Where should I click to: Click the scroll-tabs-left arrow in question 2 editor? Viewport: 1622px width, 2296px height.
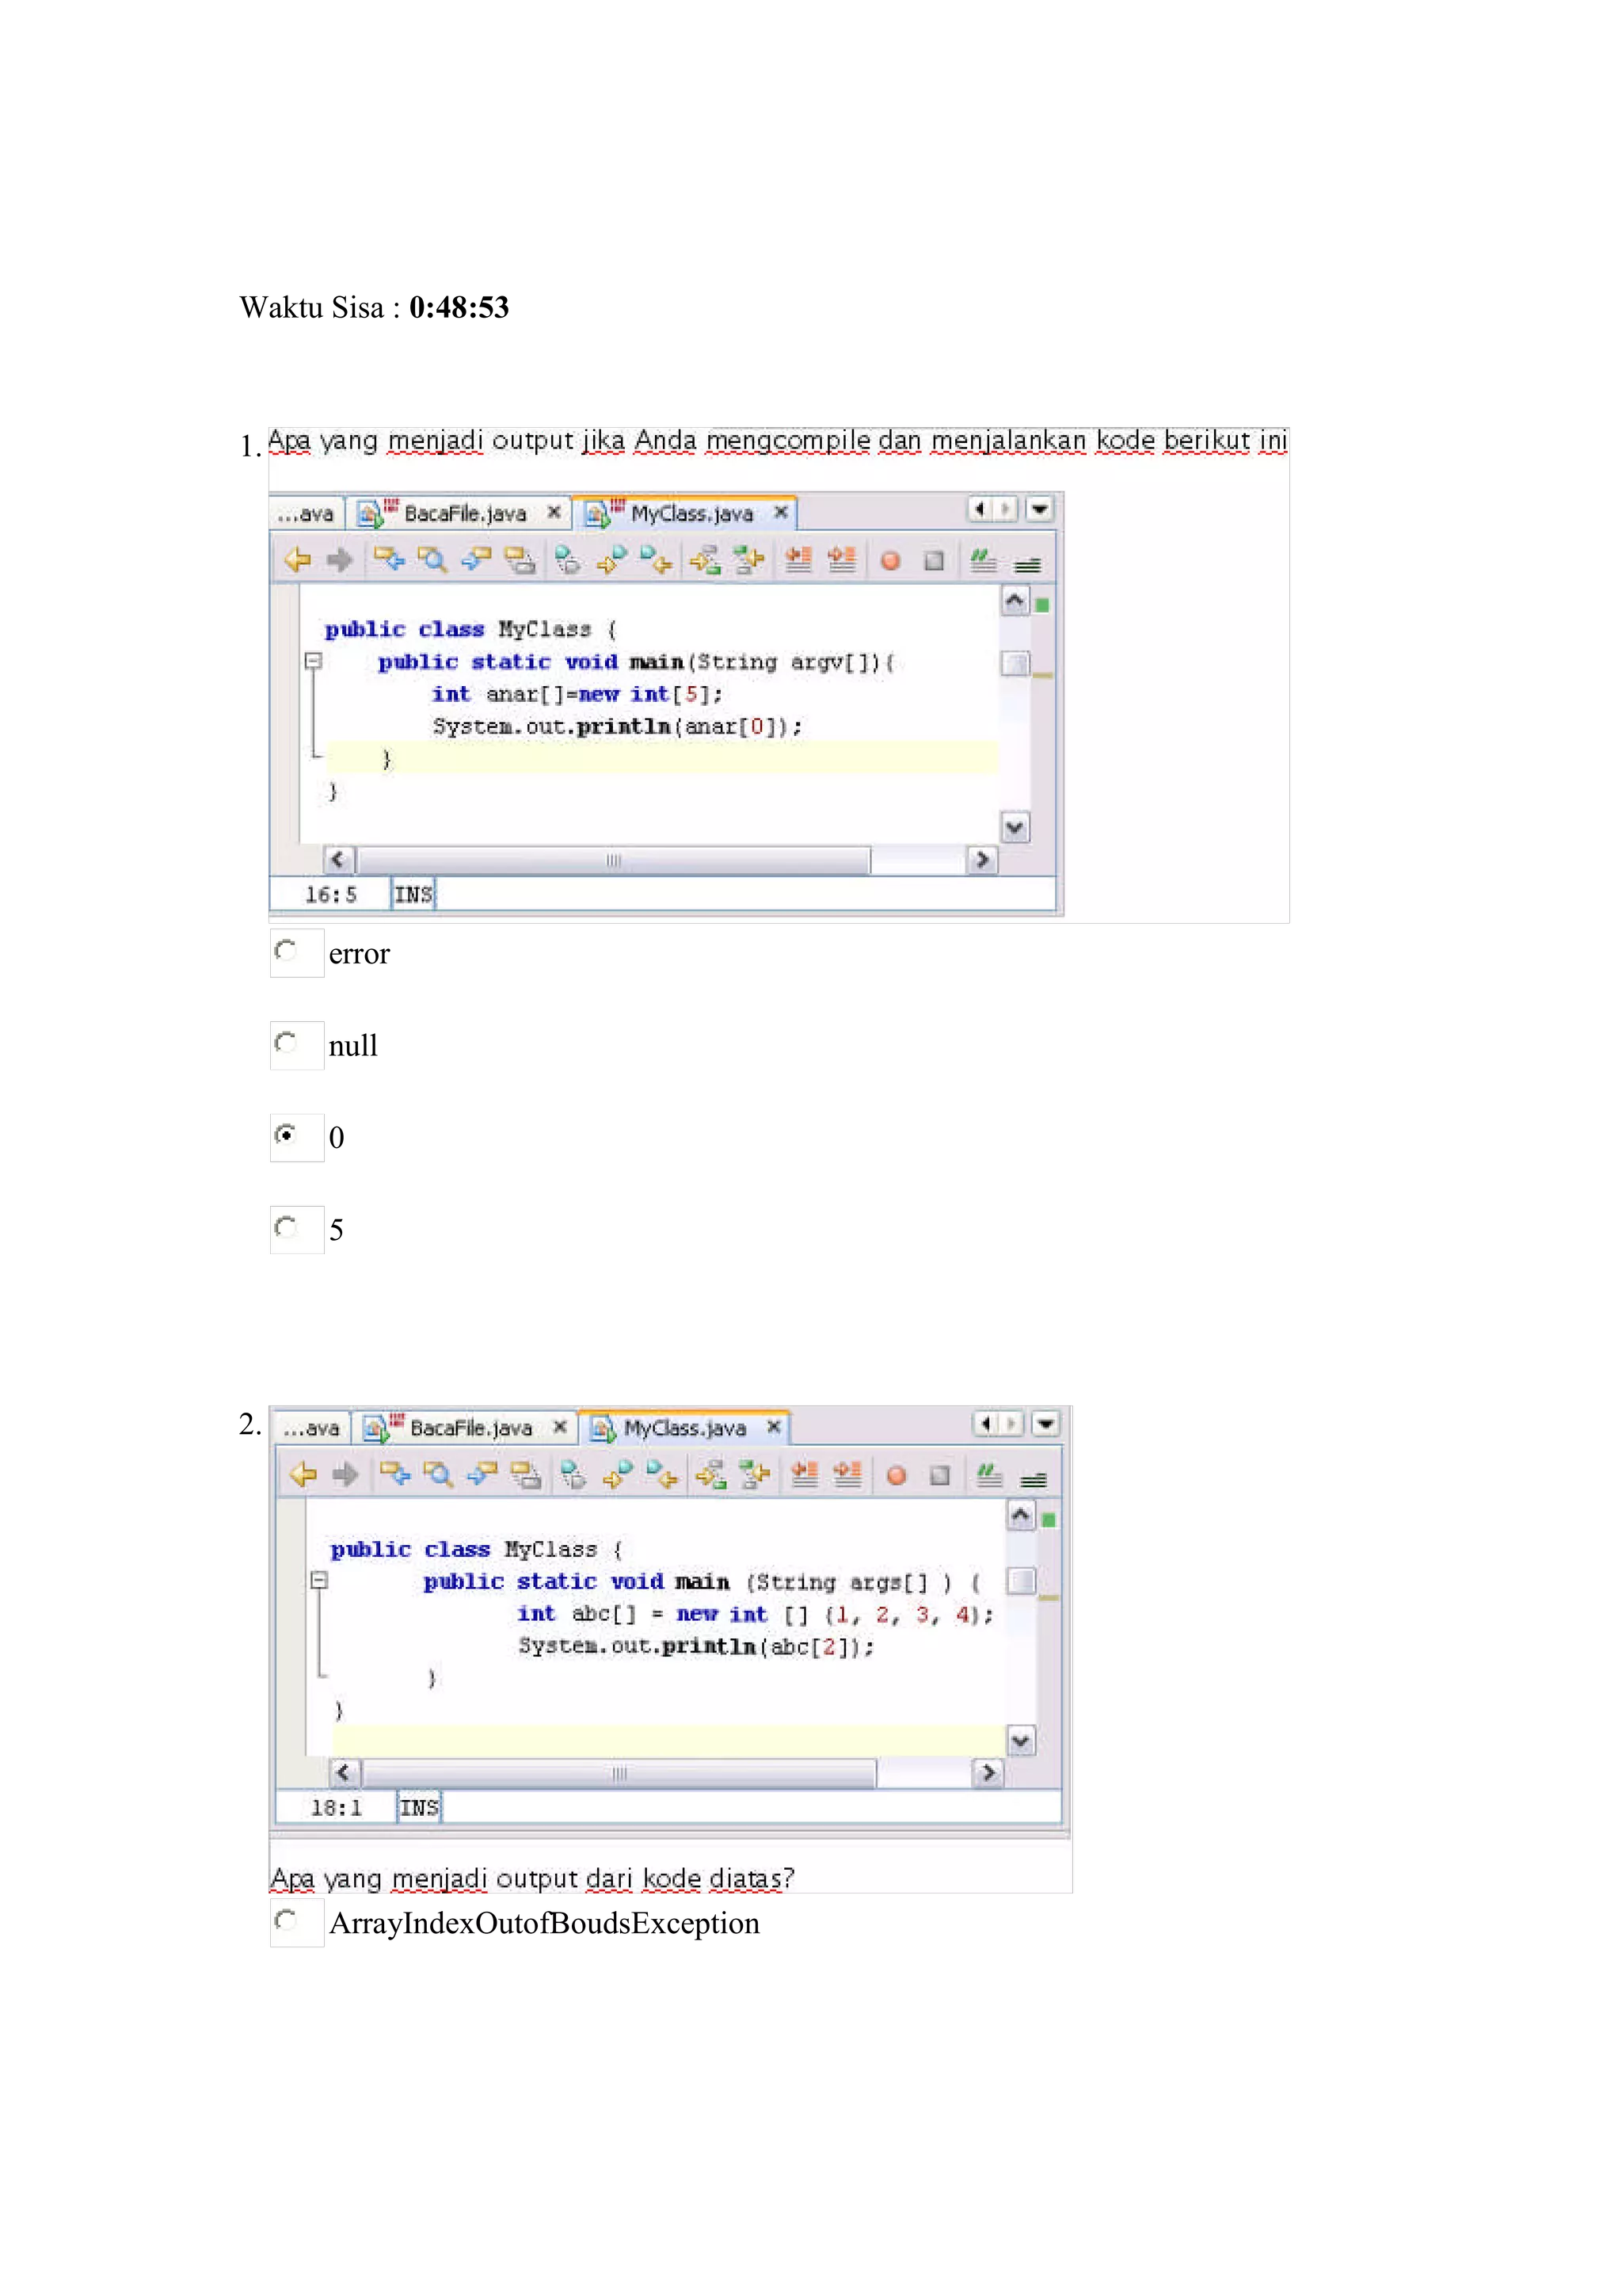986,1423
